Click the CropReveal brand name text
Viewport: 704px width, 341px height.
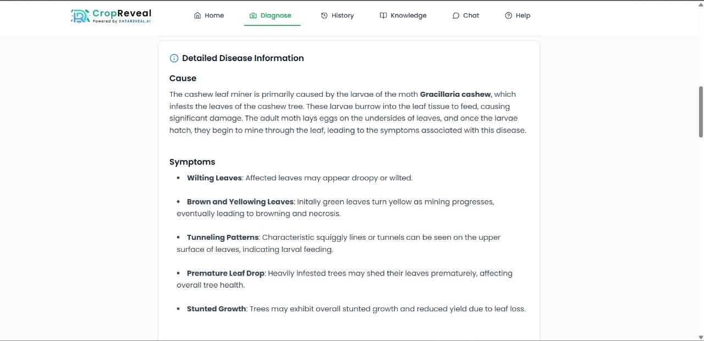point(122,13)
